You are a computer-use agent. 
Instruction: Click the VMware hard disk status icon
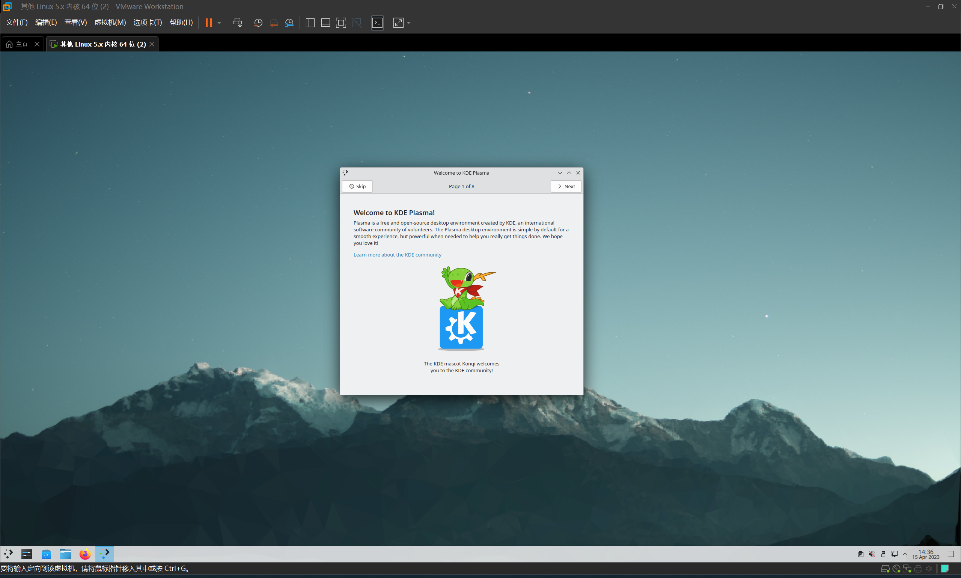(885, 569)
